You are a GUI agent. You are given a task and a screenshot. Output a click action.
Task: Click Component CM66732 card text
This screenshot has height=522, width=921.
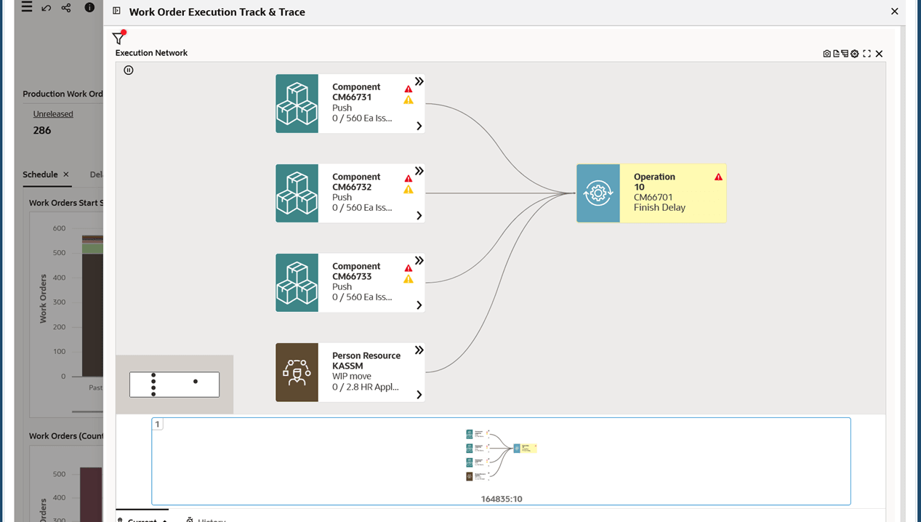pos(362,192)
